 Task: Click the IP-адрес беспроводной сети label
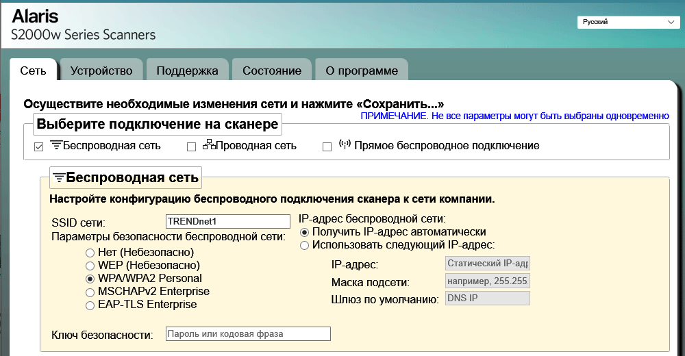(372, 218)
